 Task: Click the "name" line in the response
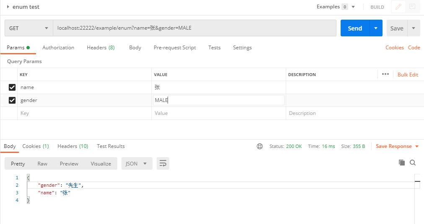[x=54, y=193]
